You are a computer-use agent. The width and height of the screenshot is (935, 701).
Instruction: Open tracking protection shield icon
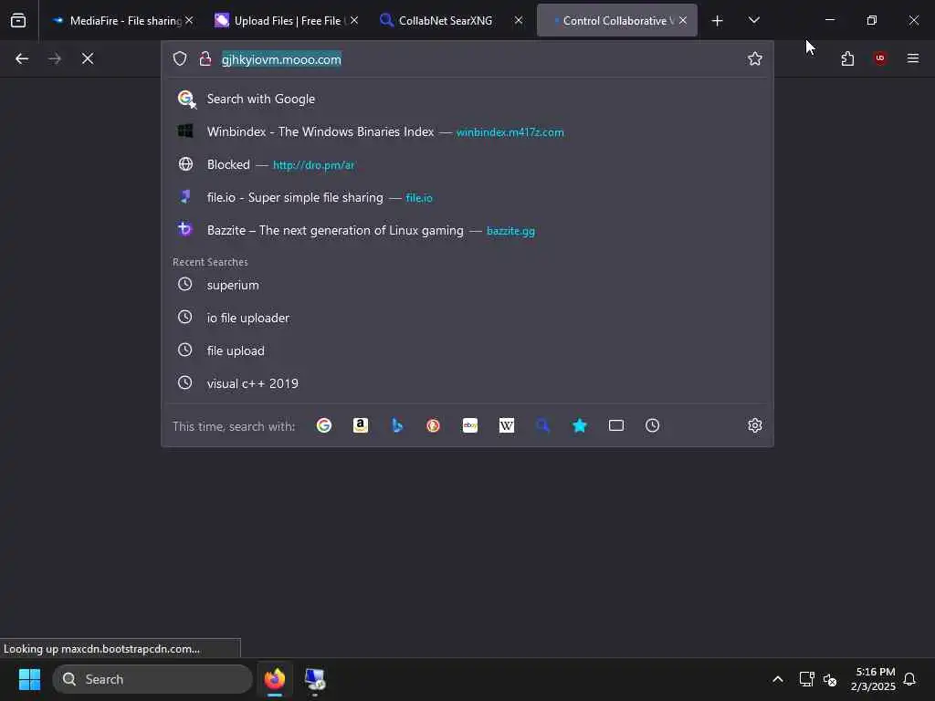coord(180,58)
